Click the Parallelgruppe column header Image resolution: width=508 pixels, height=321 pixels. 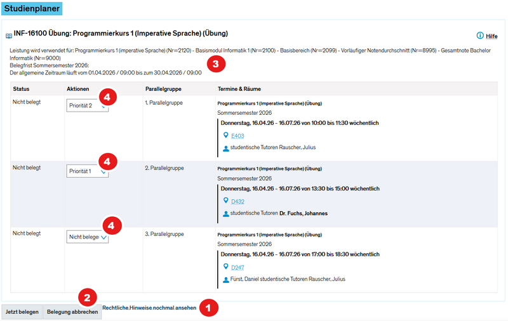[163, 89]
